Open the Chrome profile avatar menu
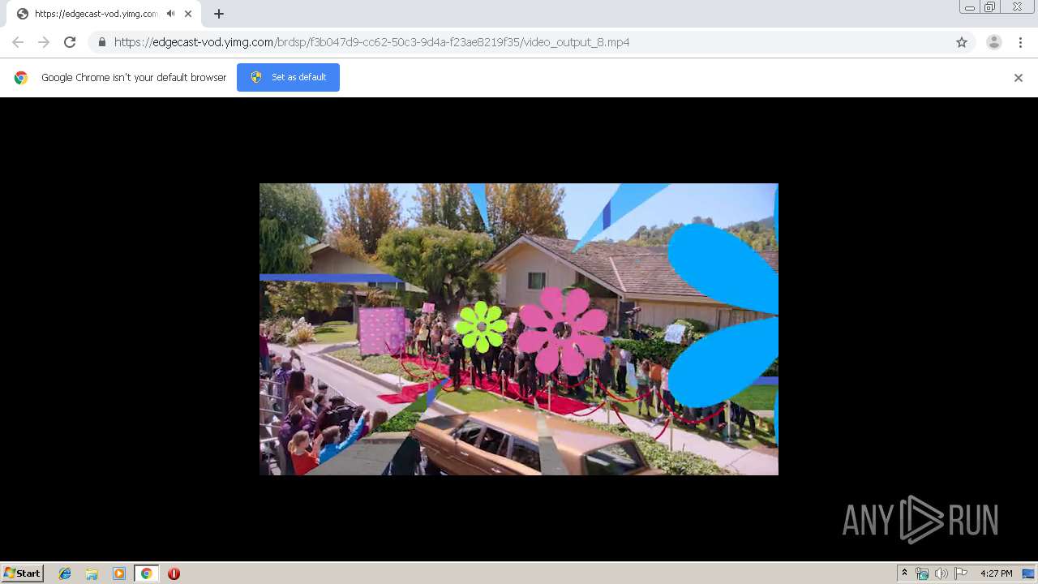1038x584 pixels. click(993, 42)
